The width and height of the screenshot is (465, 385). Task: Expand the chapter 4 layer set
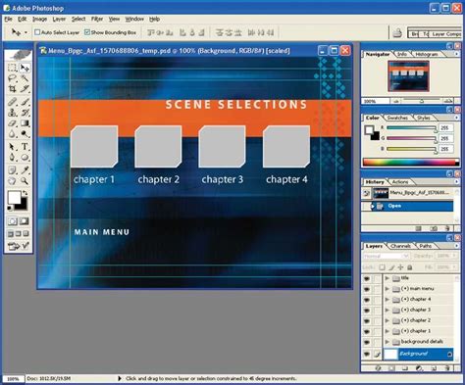[x=387, y=299]
